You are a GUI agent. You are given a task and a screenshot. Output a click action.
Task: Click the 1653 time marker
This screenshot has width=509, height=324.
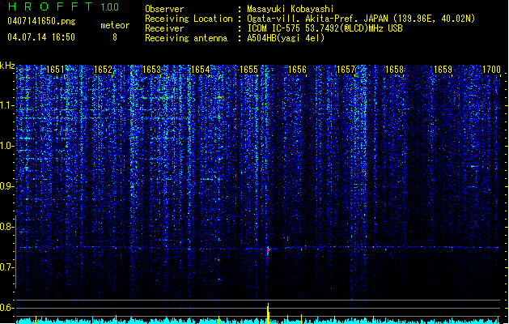151,70
